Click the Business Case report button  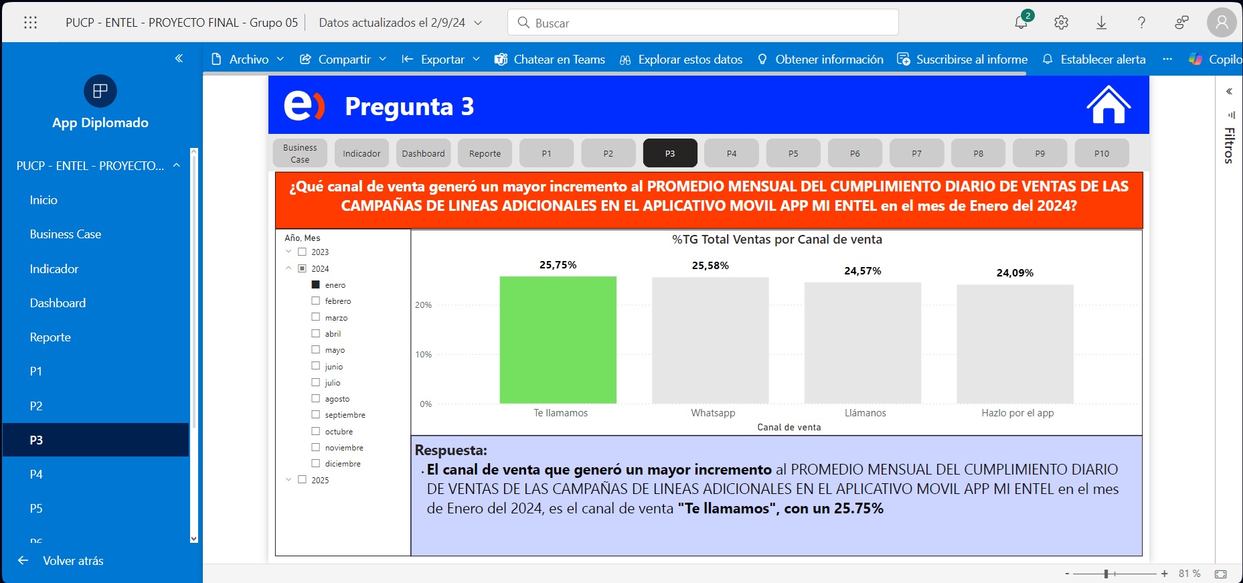[300, 153]
